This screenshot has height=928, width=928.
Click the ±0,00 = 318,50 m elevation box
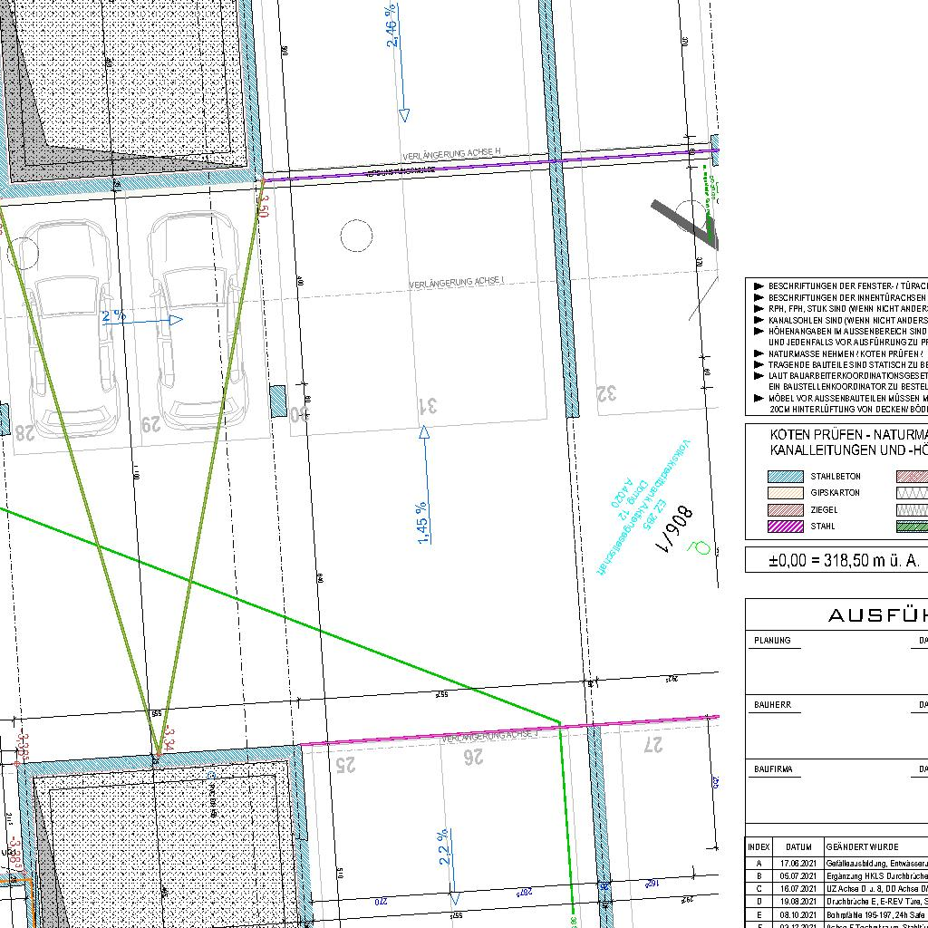836,560
